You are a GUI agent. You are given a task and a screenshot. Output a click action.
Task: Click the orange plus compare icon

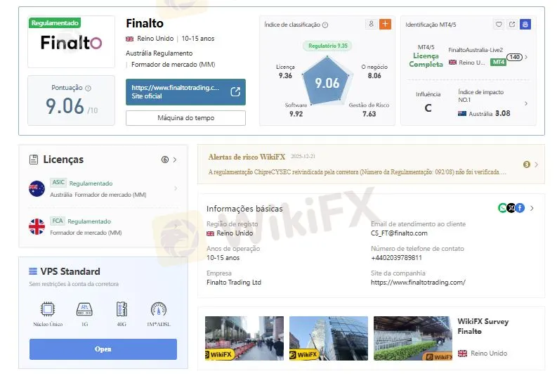(385, 24)
